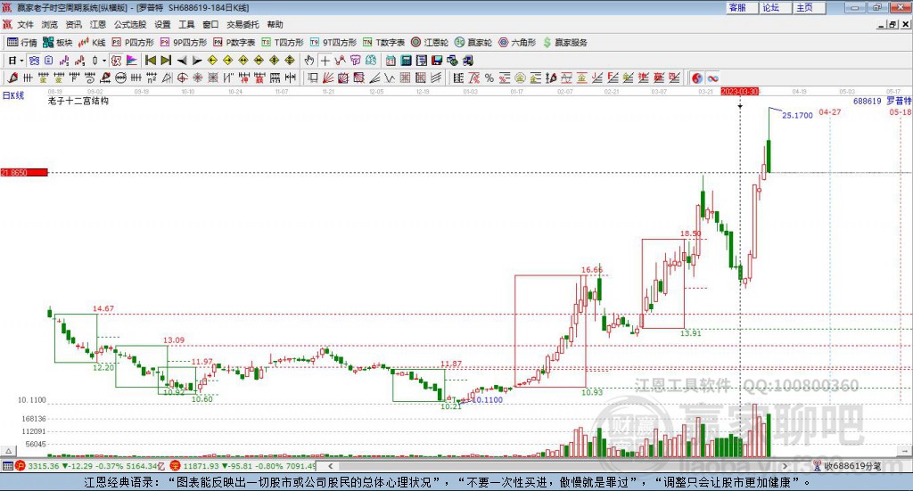Toggle the crosshair cursor tool

tap(325, 61)
